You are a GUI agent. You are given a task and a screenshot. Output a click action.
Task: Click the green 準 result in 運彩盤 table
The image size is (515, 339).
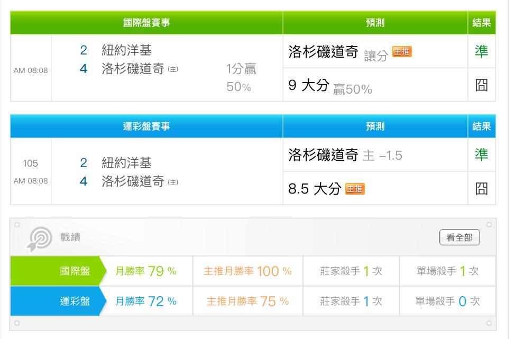pos(482,154)
